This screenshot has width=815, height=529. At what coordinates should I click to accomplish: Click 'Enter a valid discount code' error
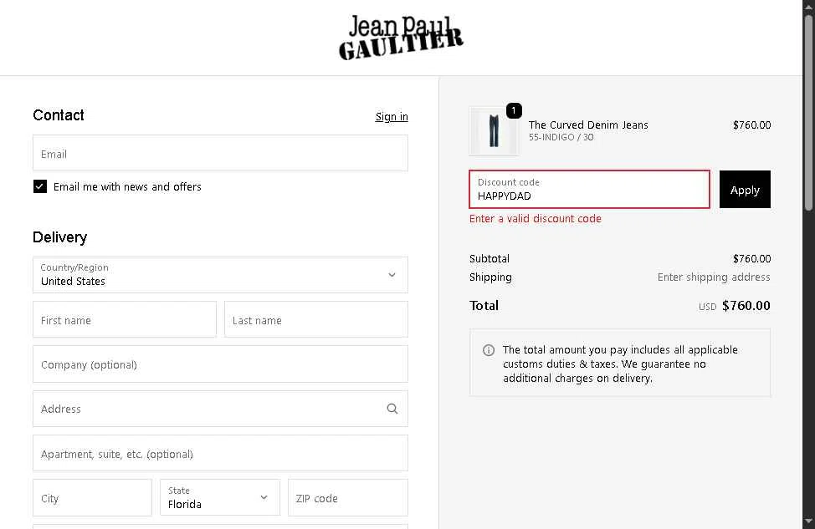click(x=535, y=219)
